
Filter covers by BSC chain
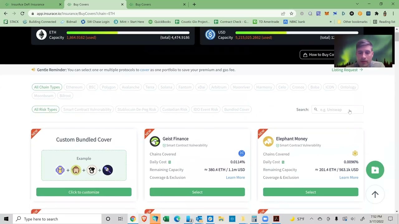click(92, 87)
